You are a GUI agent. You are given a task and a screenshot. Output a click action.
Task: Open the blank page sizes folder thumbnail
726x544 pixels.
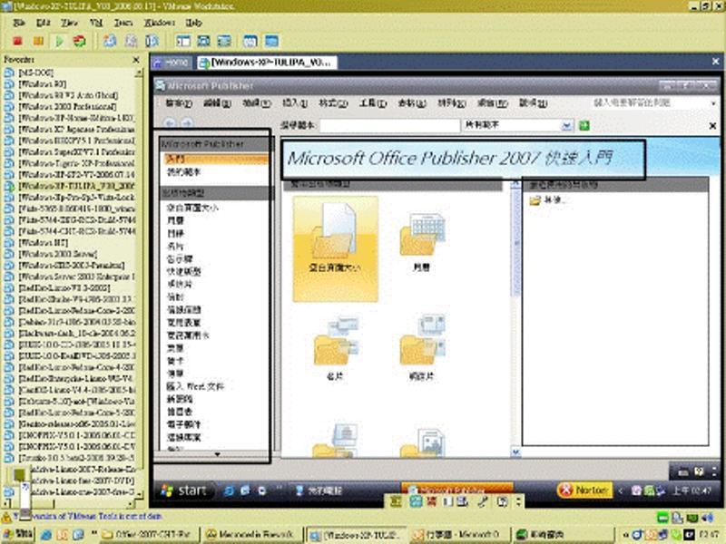tap(335, 248)
